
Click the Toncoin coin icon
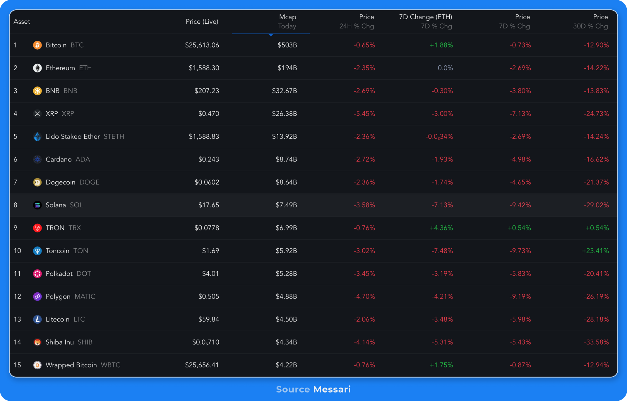(x=37, y=251)
